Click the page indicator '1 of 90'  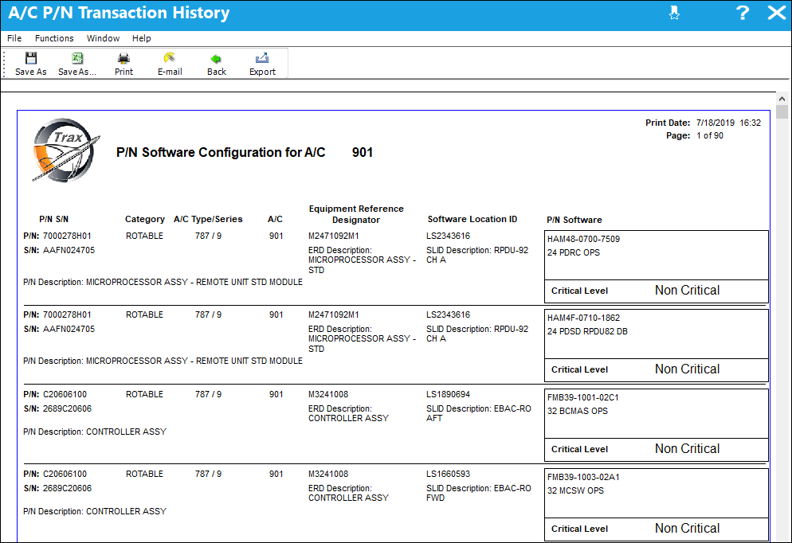(710, 135)
